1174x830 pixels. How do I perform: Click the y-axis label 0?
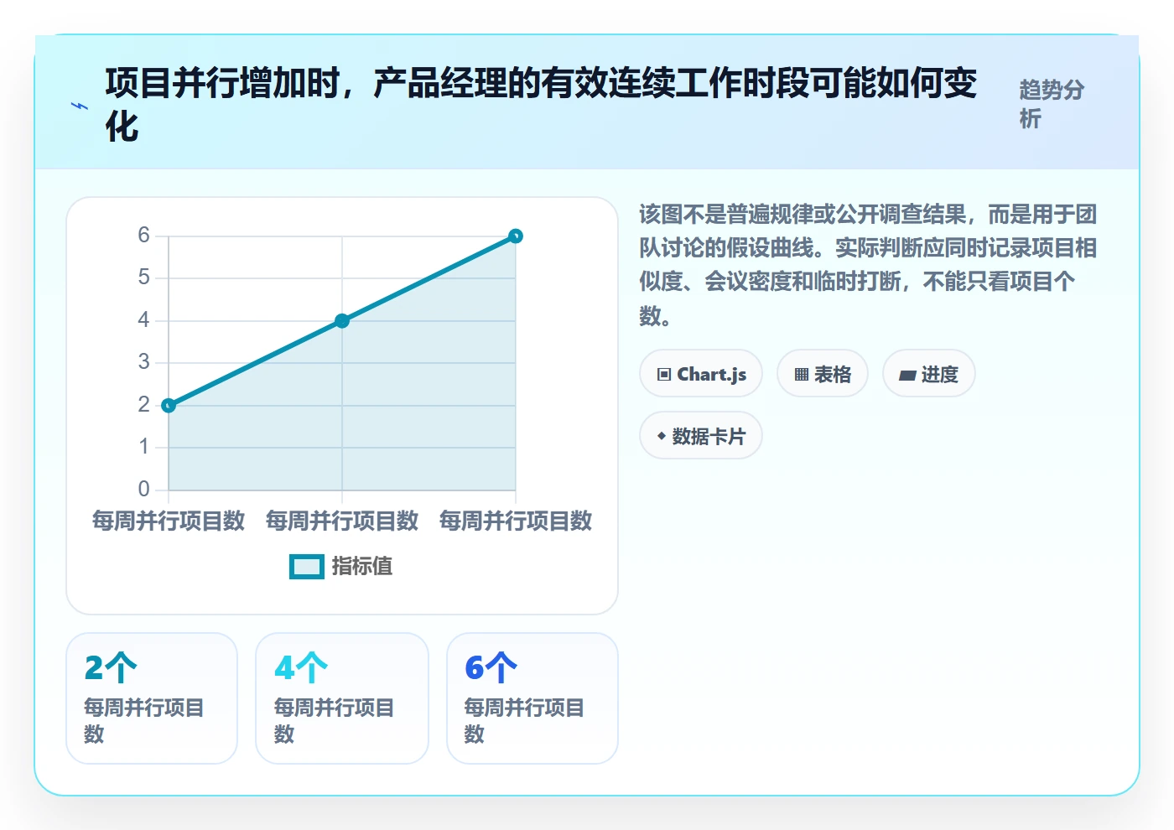tap(144, 490)
